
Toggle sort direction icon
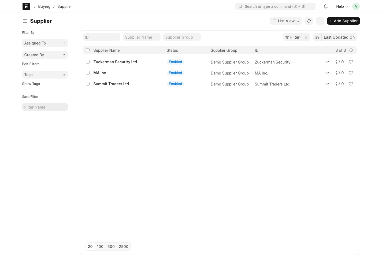[x=317, y=37]
